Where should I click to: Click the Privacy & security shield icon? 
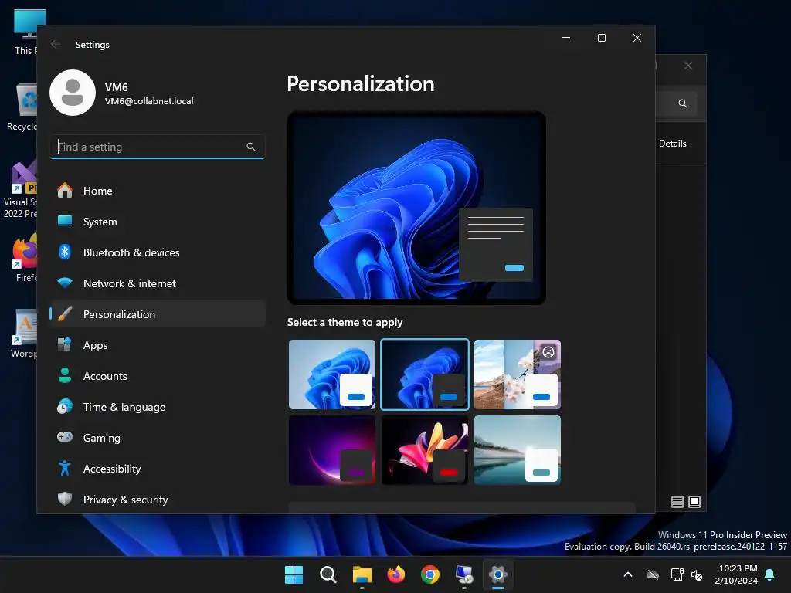[65, 499]
